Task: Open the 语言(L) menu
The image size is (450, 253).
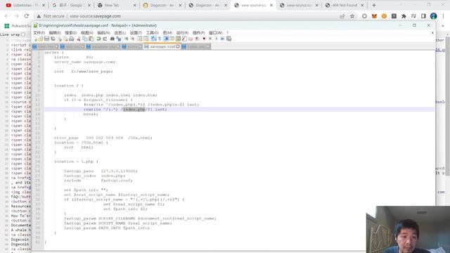Action: [120, 33]
